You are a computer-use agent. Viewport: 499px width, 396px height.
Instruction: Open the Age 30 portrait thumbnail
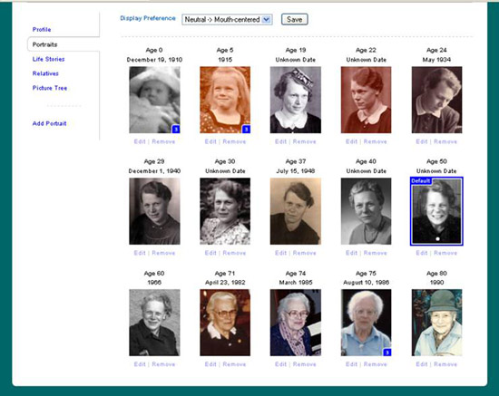(x=225, y=211)
